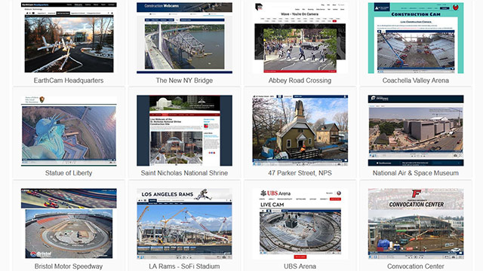The image size is (483, 271).
Task: Click the Abbey Road Crossing caption text
Action: pyautogui.click(x=300, y=81)
